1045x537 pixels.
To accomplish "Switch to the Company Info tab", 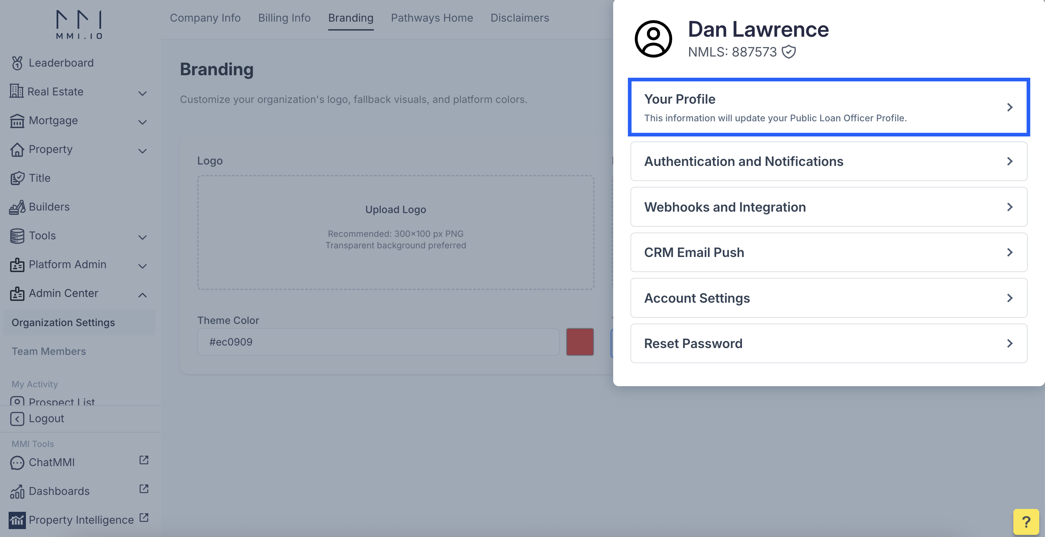I will pos(205,18).
